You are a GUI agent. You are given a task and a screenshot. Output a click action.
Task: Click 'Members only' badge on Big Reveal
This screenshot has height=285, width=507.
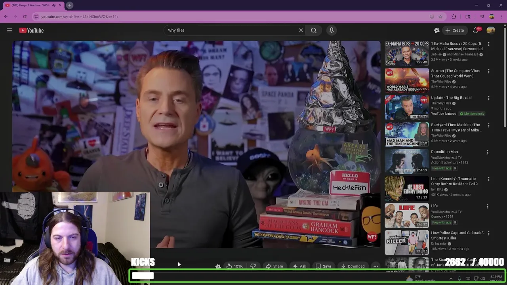472,114
